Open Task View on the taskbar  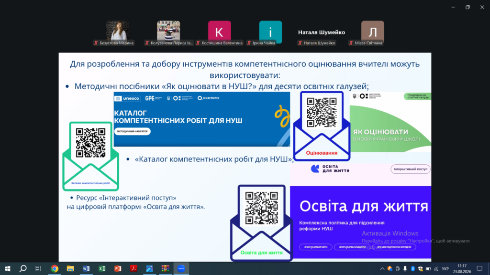pyautogui.click(x=38, y=268)
